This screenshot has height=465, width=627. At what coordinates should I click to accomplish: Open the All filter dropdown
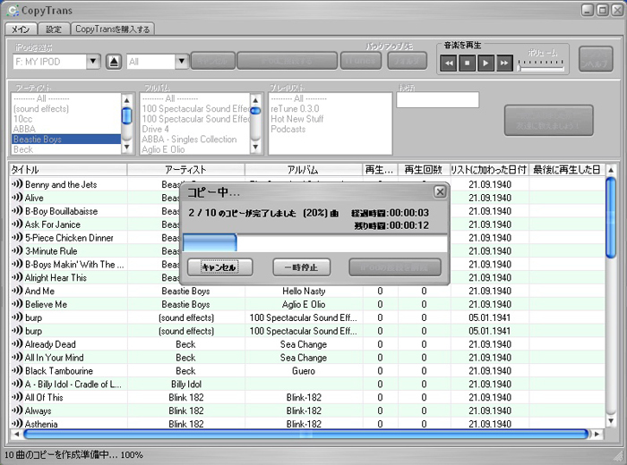pos(182,62)
